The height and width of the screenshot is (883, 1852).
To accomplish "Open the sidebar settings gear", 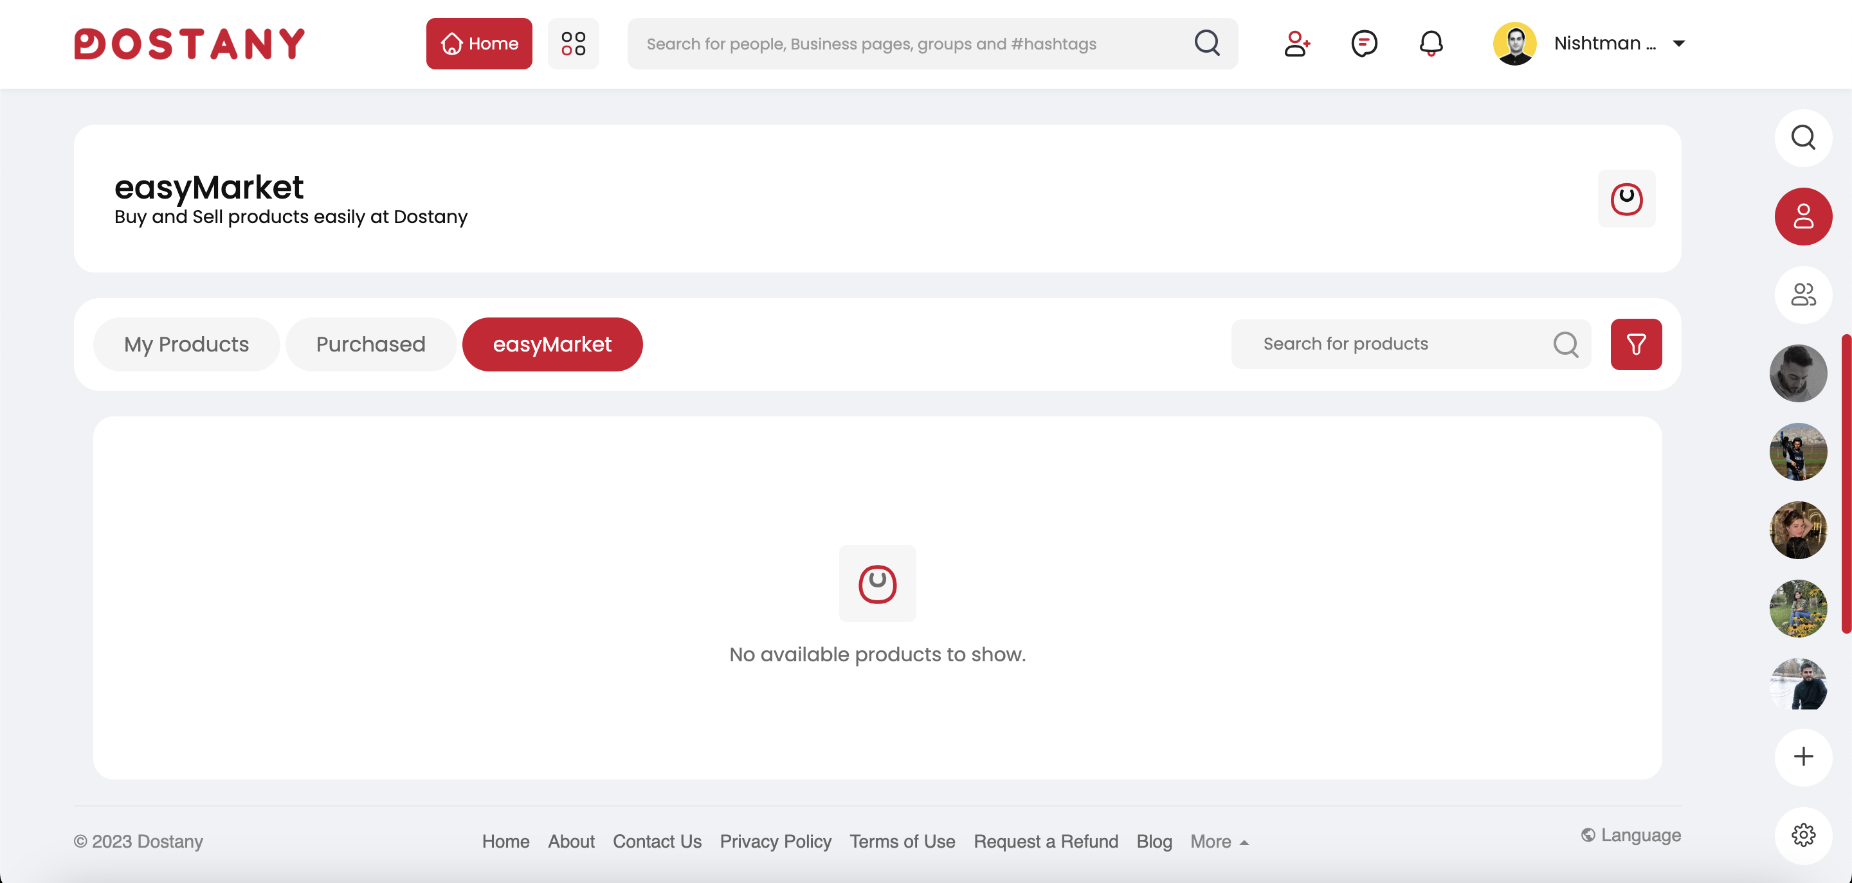I will tap(1803, 835).
